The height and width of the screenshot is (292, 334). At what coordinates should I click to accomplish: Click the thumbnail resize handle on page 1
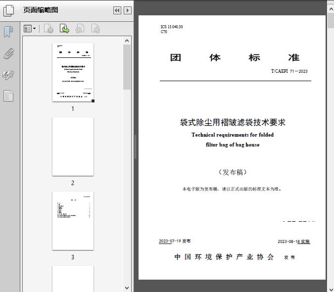[x=93, y=101]
